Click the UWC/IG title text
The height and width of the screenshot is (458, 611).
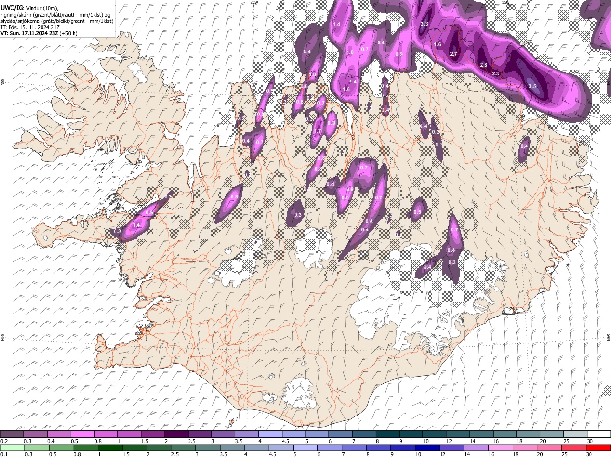pos(11,9)
